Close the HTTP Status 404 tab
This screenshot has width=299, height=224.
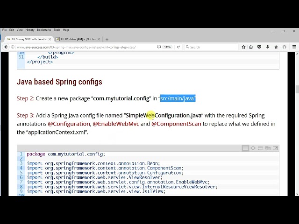pos(99,39)
